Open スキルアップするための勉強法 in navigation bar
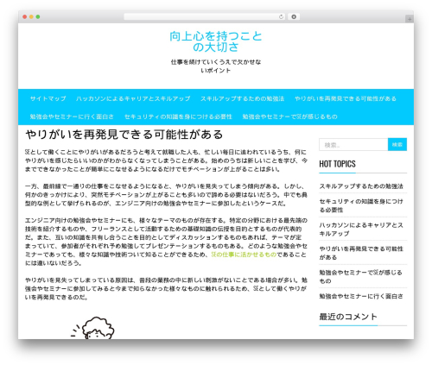The height and width of the screenshot is (365, 432). [242, 98]
